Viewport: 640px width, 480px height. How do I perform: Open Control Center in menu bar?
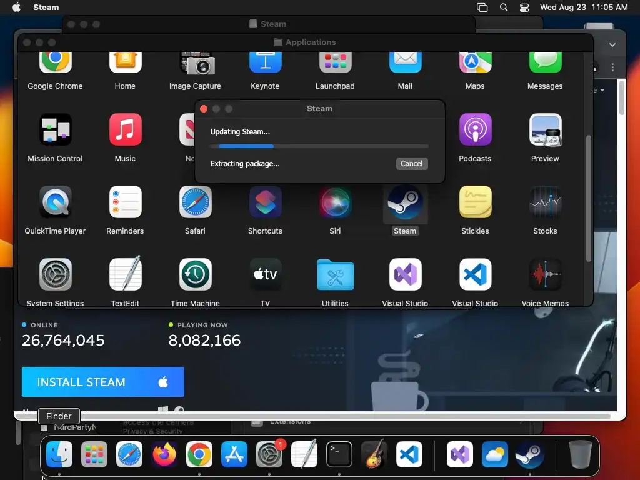click(x=524, y=7)
